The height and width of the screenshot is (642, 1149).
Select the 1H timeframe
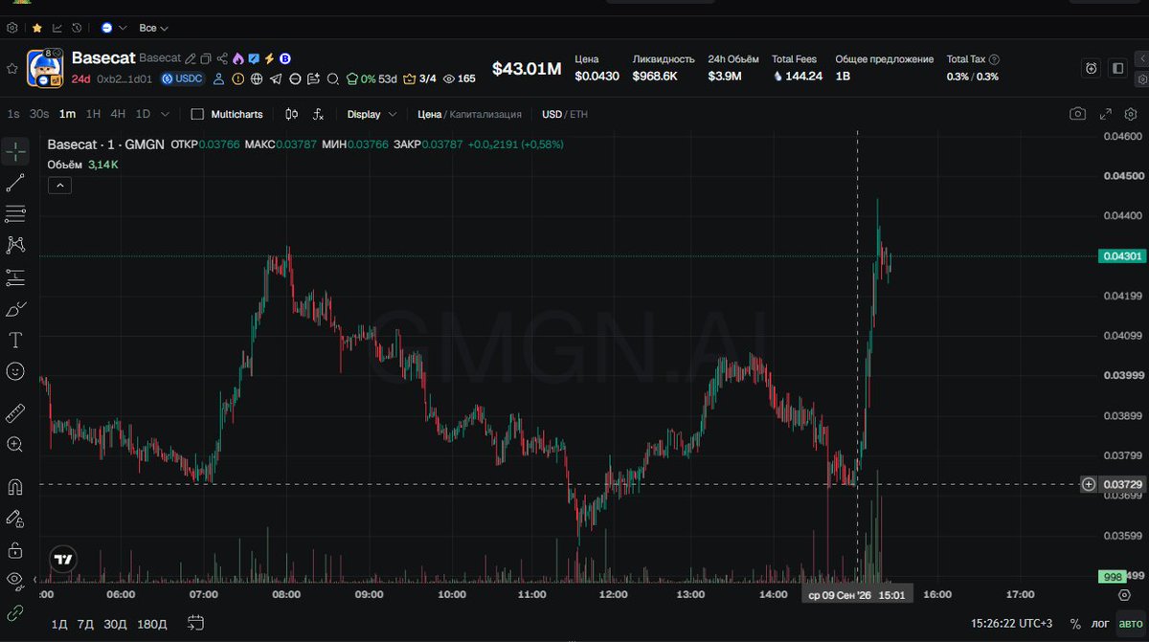pos(93,114)
